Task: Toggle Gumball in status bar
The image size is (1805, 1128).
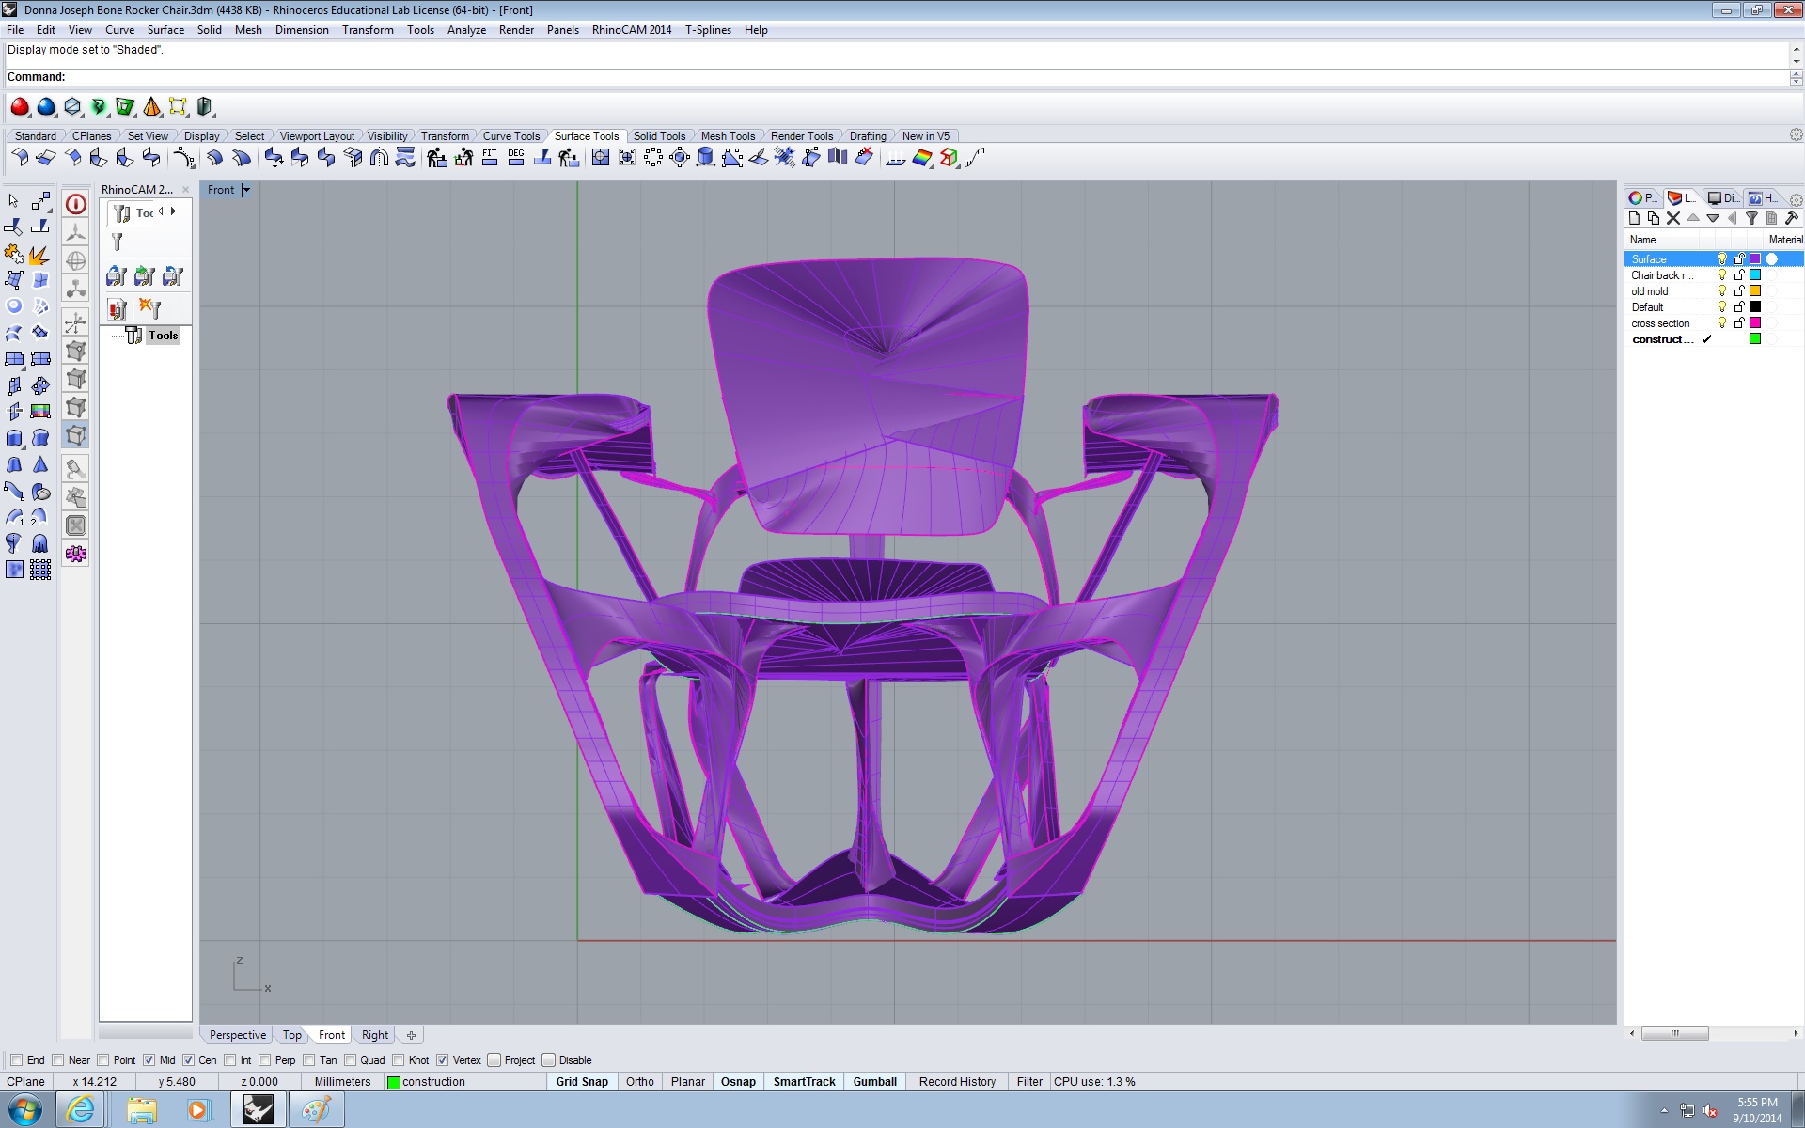Action: pyautogui.click(x=874, y=1082)
